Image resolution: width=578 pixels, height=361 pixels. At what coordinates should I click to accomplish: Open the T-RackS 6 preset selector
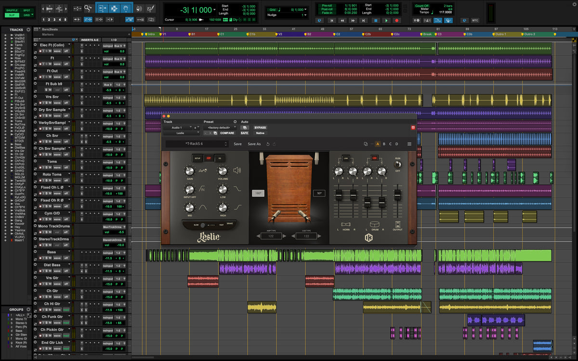pyautogui.click(x=197, y=144)
